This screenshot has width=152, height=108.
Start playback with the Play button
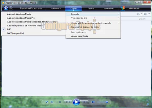coord(76,102)
